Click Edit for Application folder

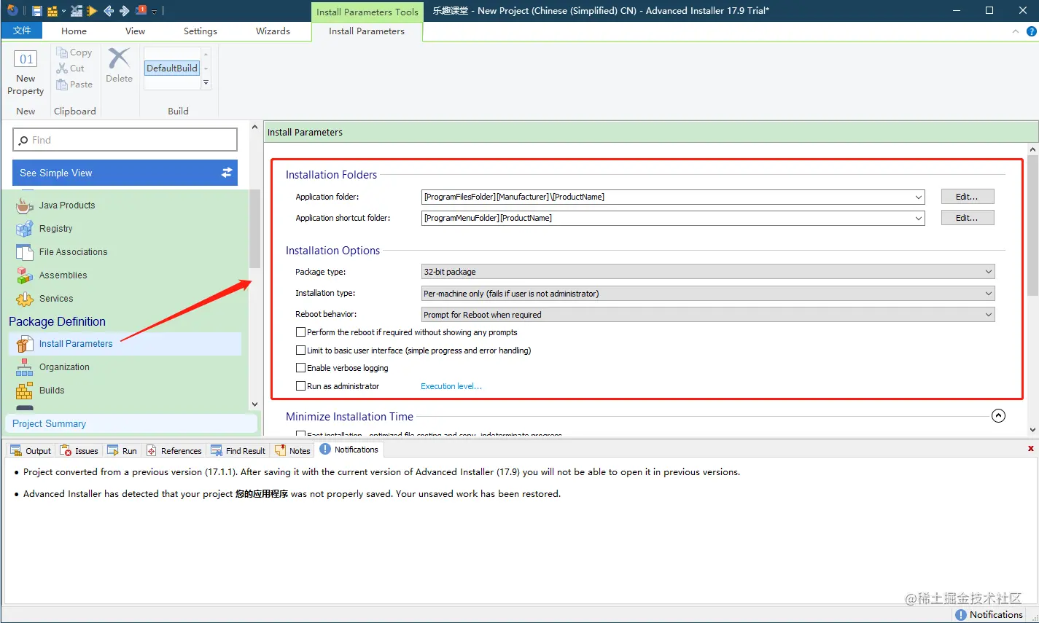point(967,197)
